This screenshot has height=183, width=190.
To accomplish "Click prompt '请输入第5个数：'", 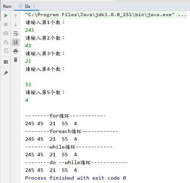I will (x=45, y=92).
